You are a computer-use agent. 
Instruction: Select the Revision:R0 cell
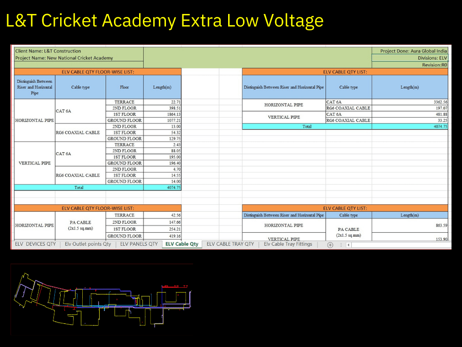tap(410, 65)
